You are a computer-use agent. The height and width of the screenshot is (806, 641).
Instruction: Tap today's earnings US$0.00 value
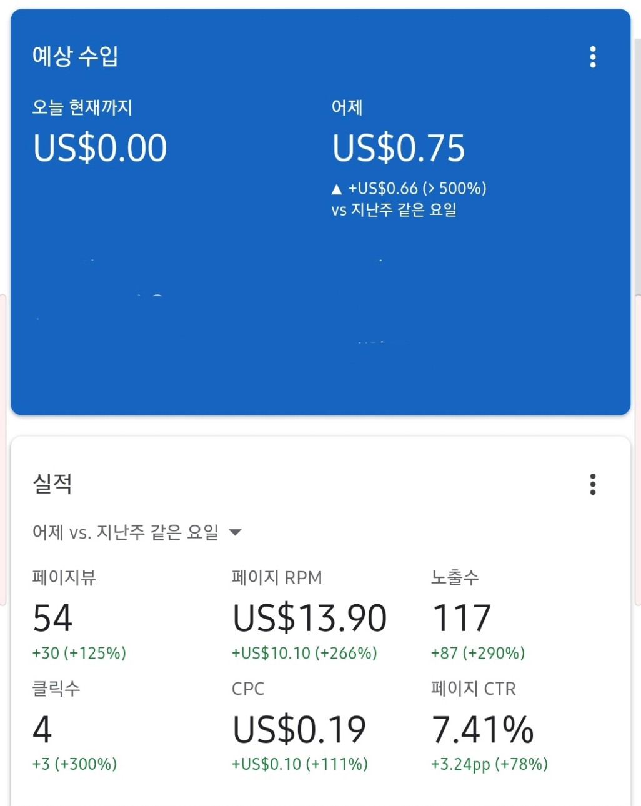100,148
